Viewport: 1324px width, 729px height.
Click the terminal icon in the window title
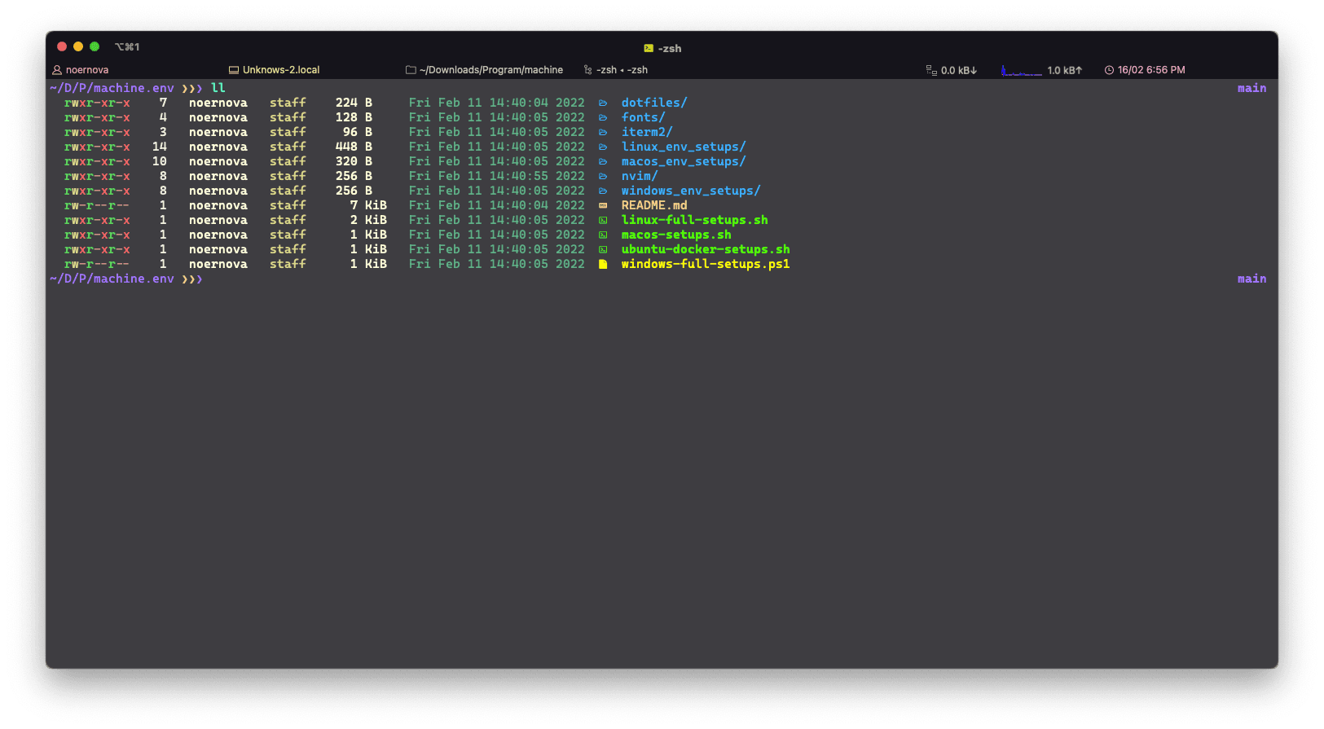(x=649, y=48)
